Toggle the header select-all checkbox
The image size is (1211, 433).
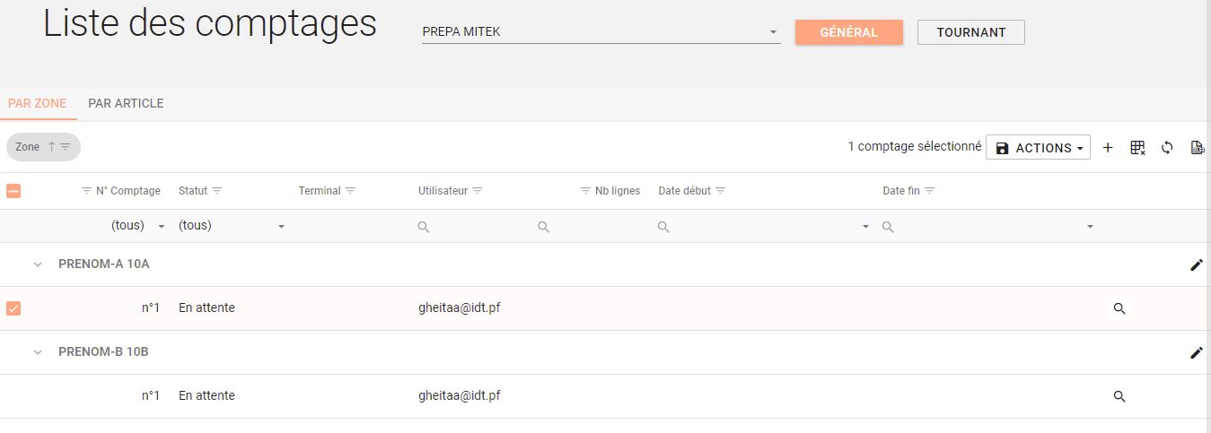click(13, 191)
